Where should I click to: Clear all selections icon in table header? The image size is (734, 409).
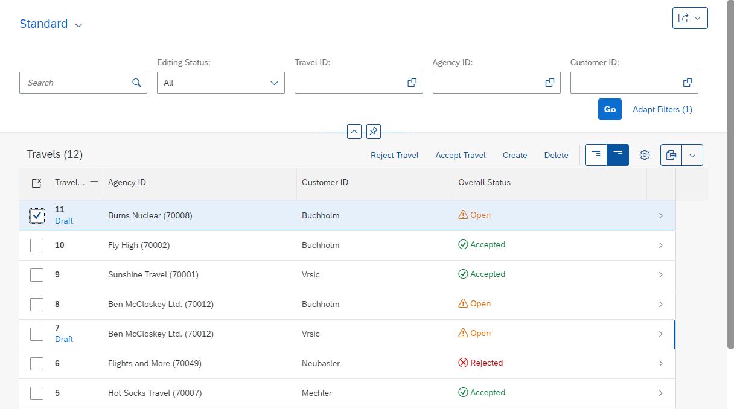tap(37, 183)
